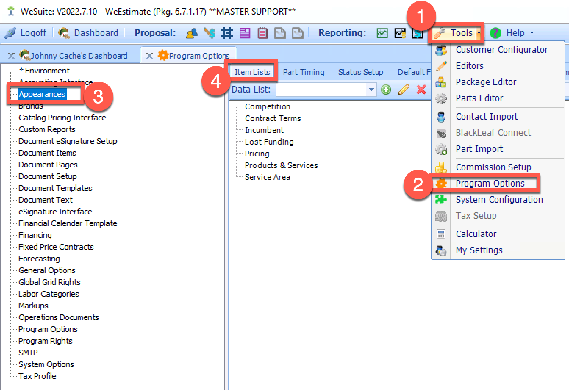Viewport: 569px width, 390px height.
Task: Click the green Reporting chart icon
Action: coord(382,33)
